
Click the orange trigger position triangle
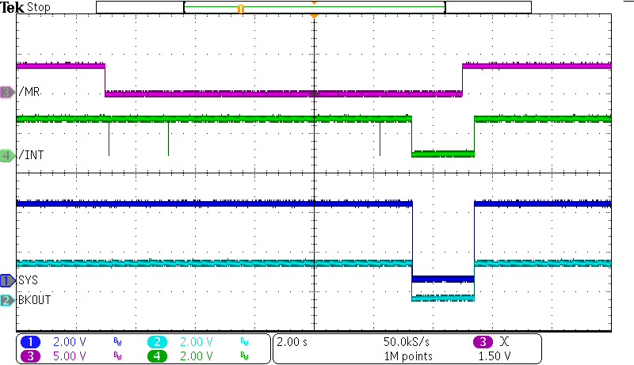[x=315, y=16]
